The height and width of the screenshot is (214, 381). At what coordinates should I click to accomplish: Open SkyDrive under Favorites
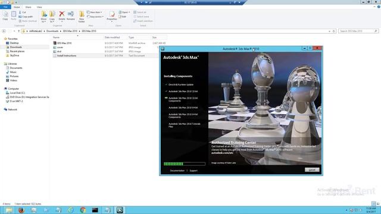14,55
